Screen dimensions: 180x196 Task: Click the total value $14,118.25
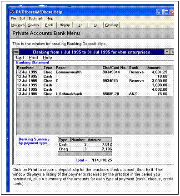[102, 160]
